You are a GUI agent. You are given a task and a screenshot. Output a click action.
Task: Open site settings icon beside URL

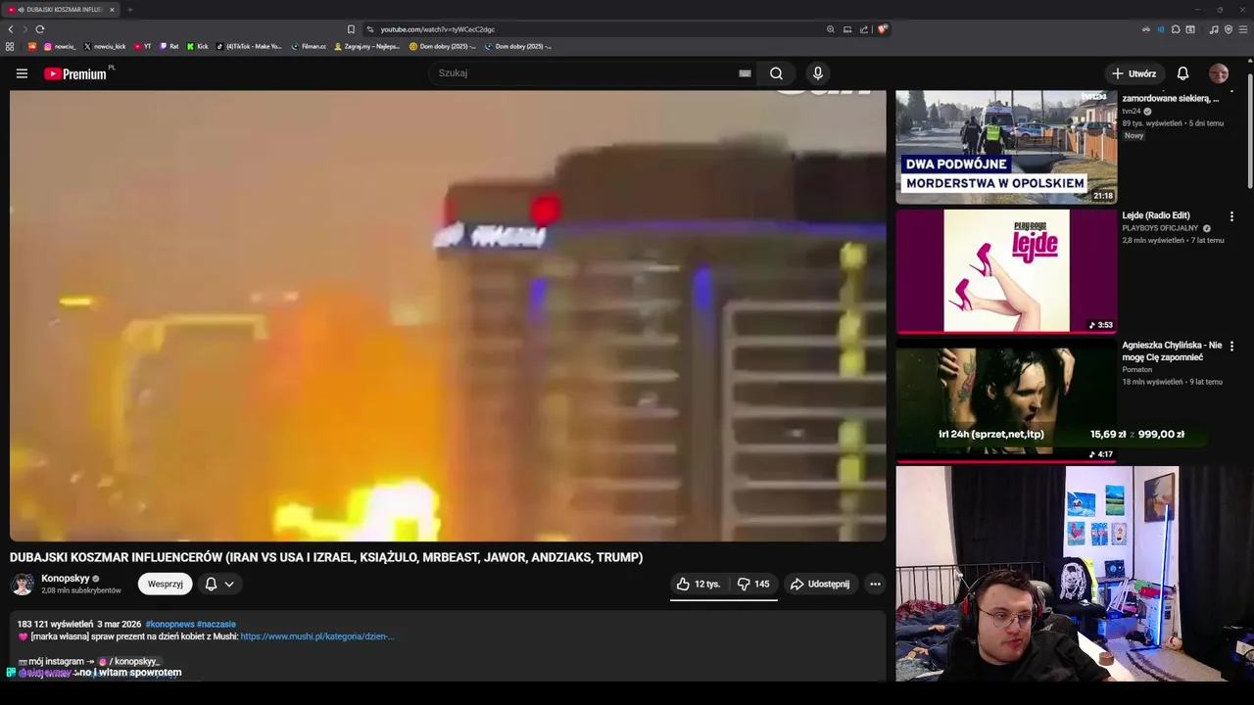coord(370,29)
